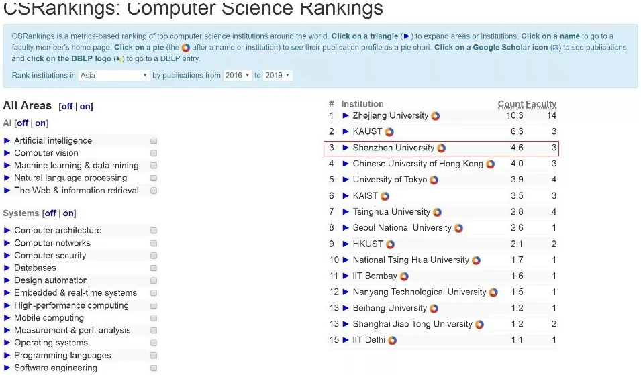Show Chinese University of Hong Kong pie chart
The height and width of the screenshot is (375, 641).
pos(490,164)
